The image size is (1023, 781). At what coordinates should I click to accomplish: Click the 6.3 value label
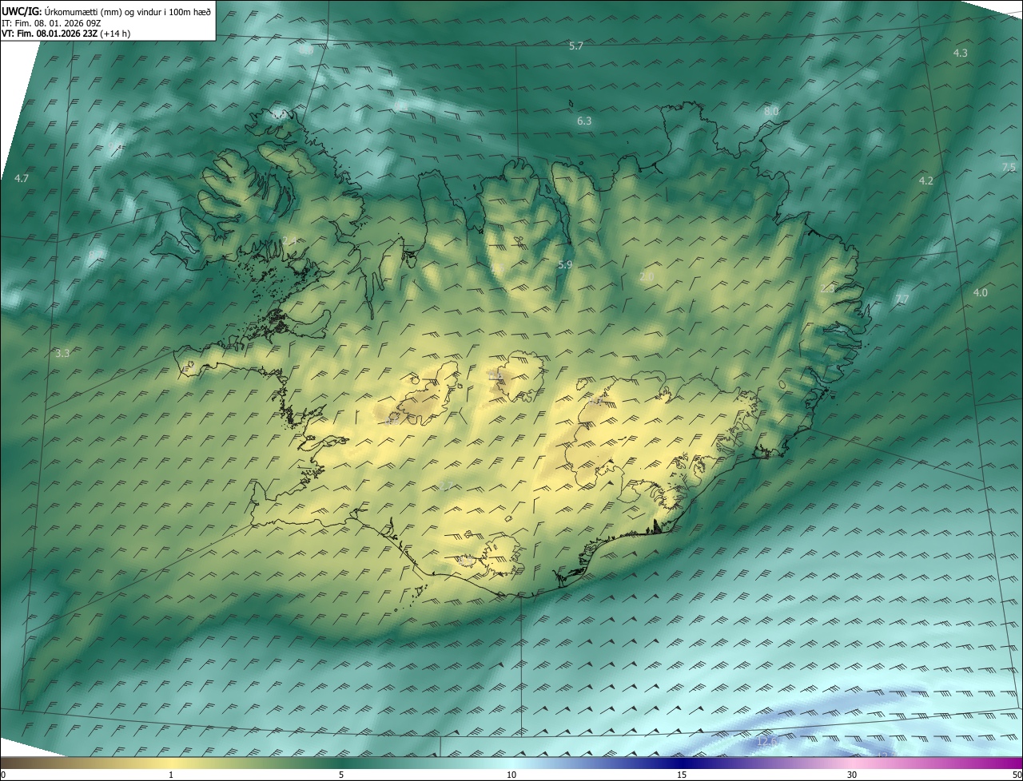tap(584, 121)
